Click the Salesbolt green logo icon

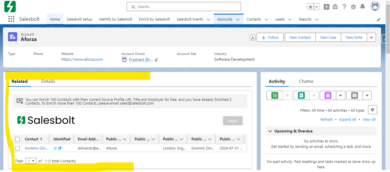click(x=10, y=7)
